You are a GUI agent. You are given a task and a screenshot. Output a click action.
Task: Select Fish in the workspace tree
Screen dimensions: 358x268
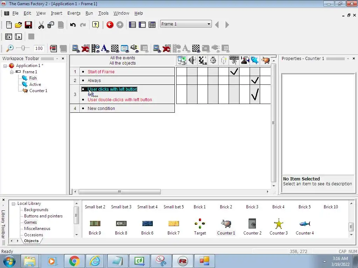point(33,78)
